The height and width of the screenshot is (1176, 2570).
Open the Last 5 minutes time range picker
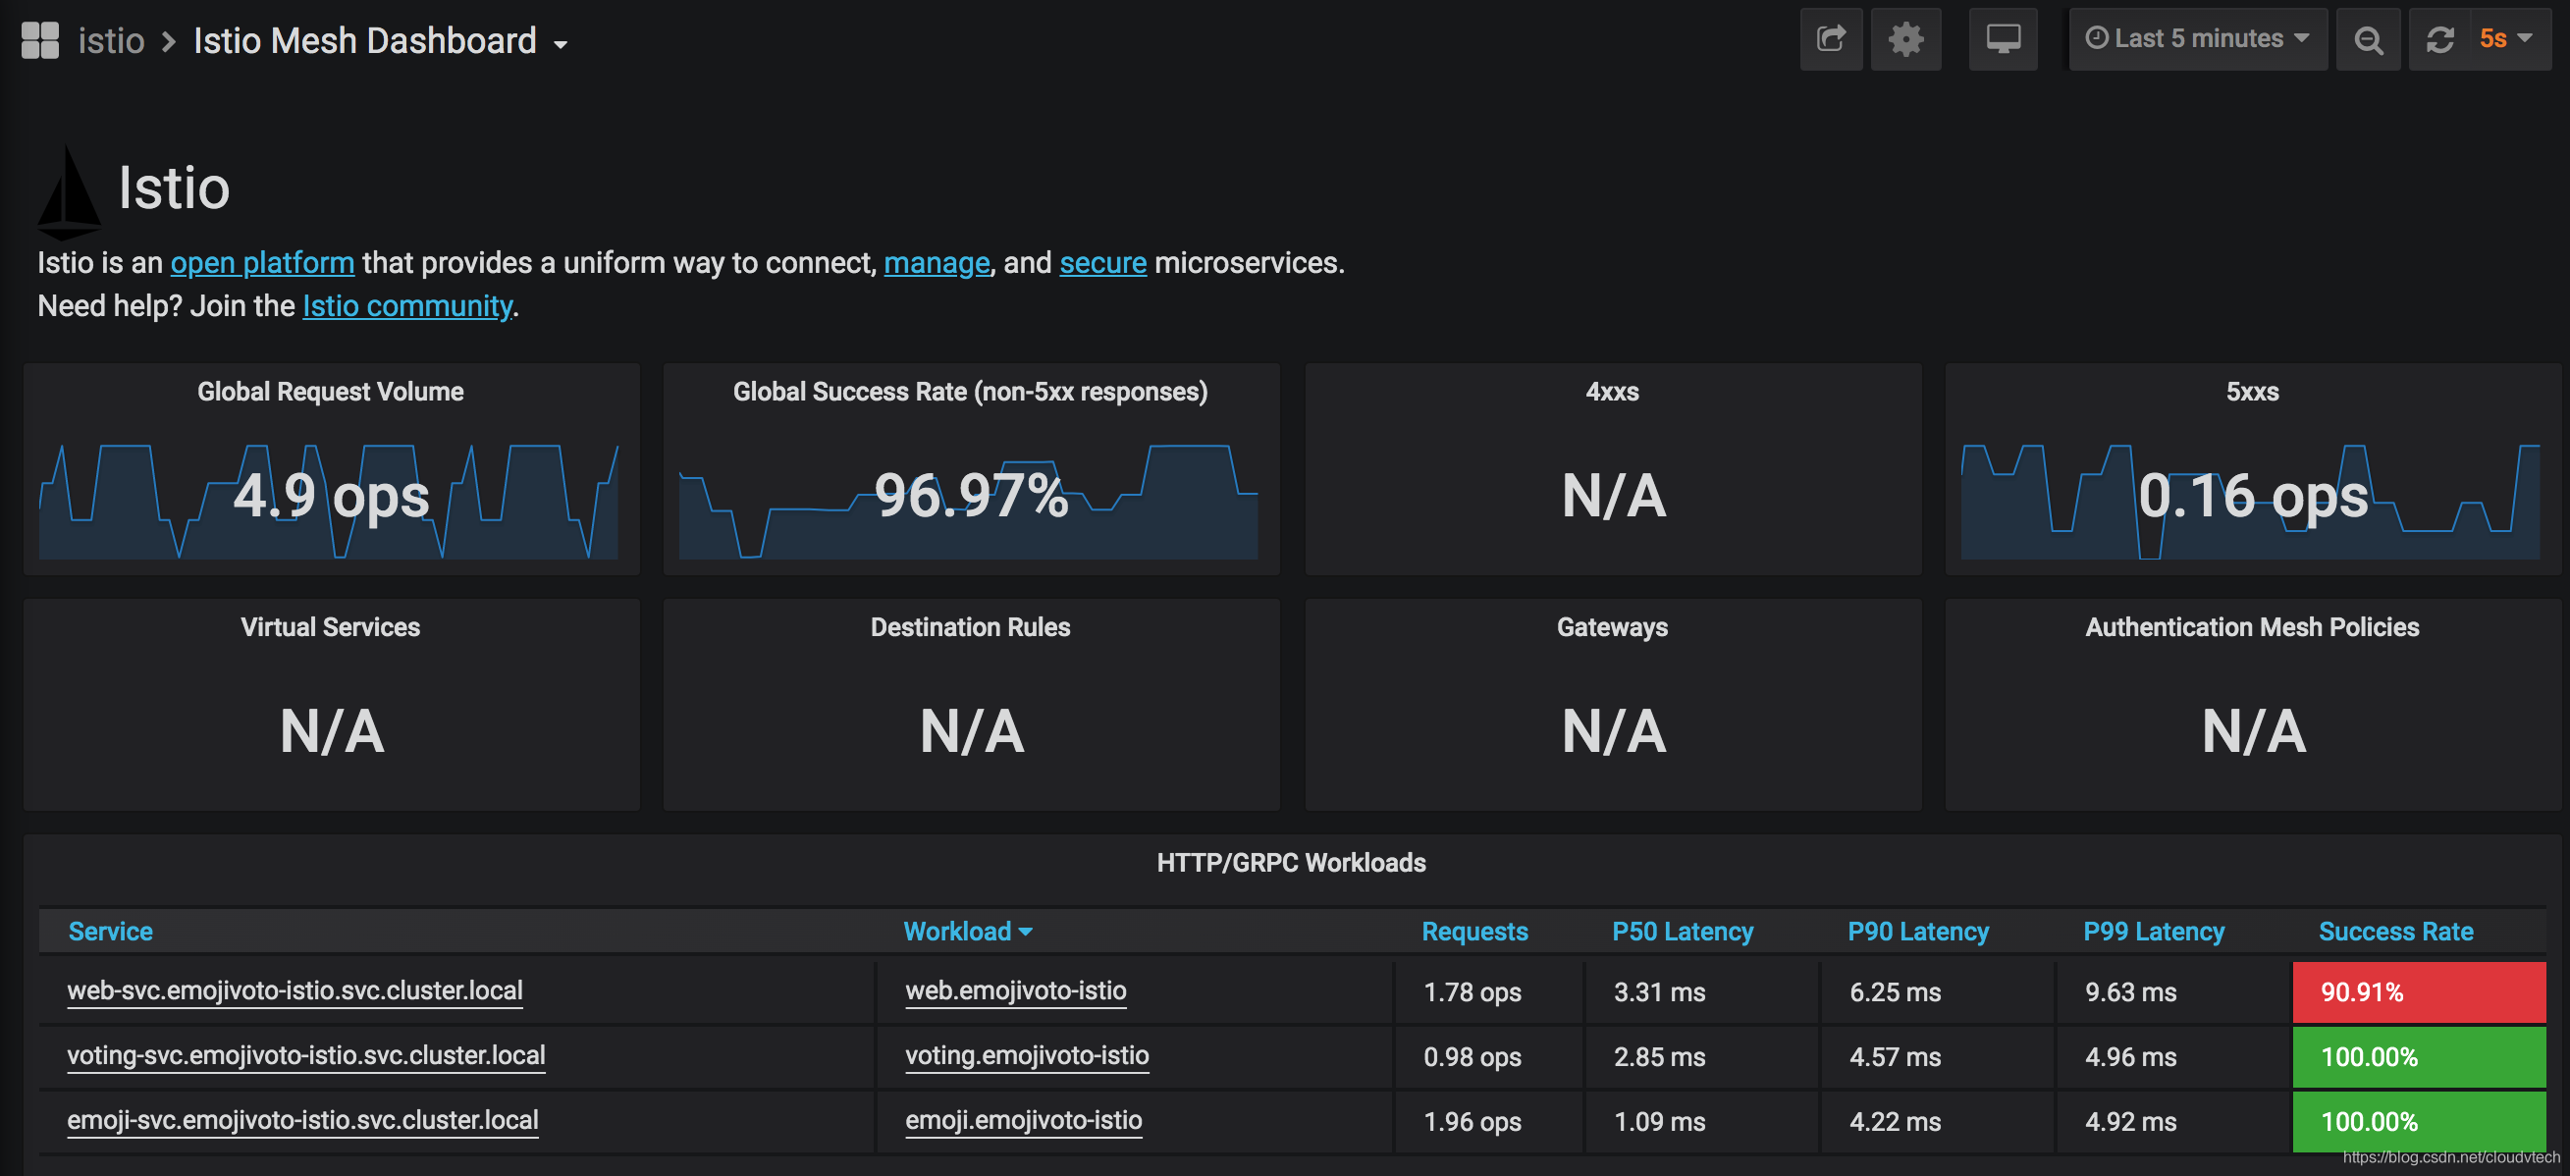(2198, 39)
